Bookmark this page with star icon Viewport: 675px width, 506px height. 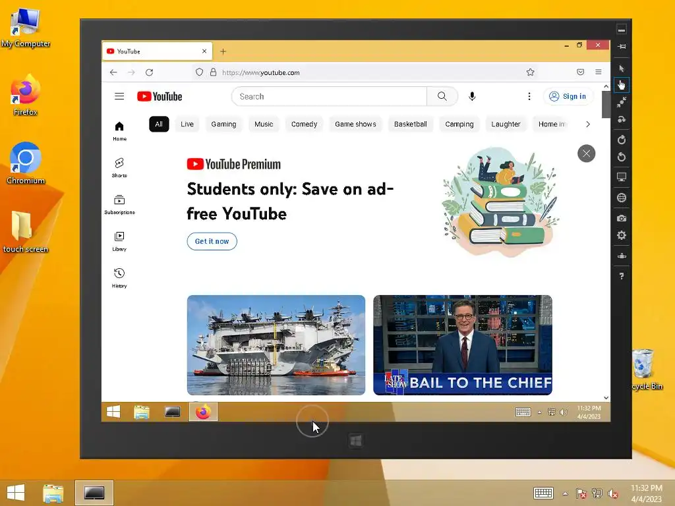click(x=531, y=72)
